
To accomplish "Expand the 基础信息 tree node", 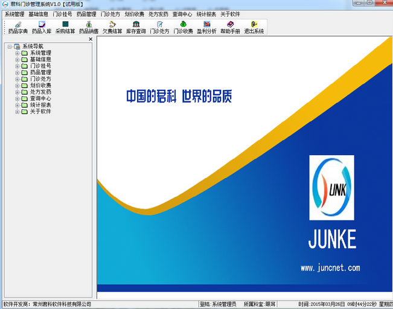I will click(18, 60).
